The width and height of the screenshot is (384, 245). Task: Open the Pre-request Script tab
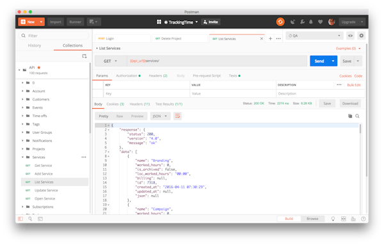pyautogui.click(x=207, y=76)
